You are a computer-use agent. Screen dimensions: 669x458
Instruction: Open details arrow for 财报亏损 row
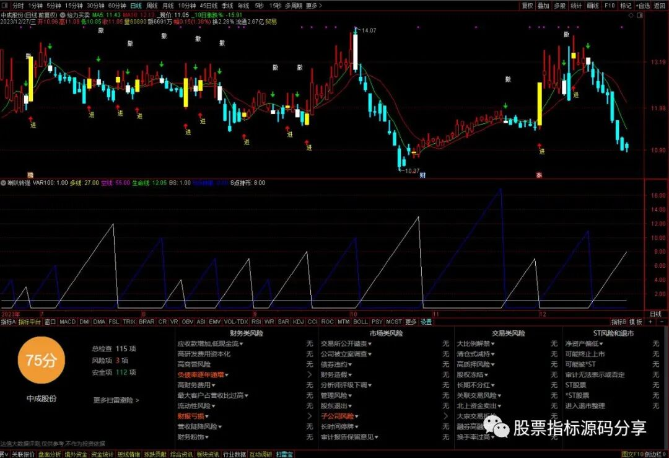pos(310,416)
